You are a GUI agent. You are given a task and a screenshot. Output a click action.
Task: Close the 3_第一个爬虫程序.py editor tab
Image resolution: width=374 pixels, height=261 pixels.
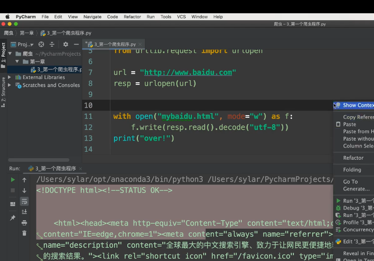tap(141, 45)
